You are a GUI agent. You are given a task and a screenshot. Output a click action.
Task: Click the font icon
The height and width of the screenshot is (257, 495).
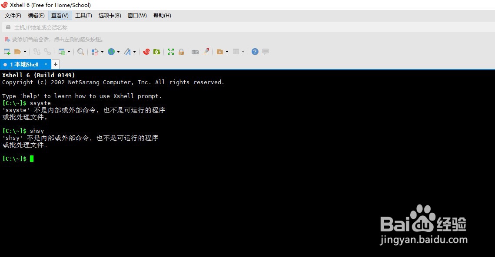(x=127, y=52)
